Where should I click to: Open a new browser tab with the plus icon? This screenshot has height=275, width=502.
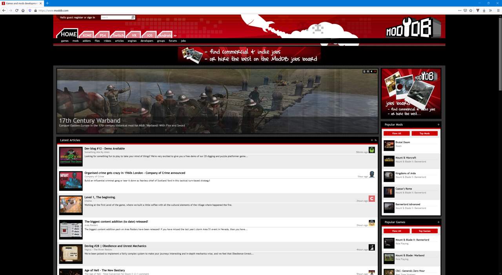pos(47,3)
